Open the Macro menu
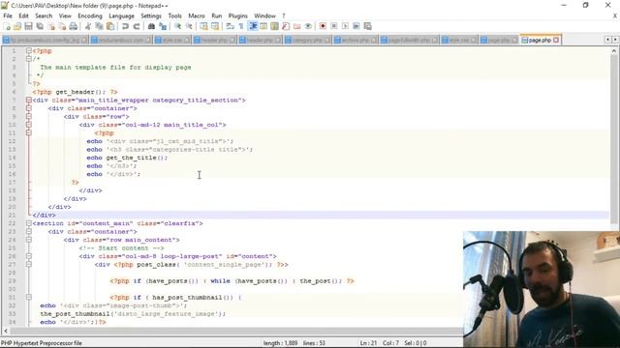Viewport: 620px width, 348px height. pyautogui.click(x=197, y=15)
